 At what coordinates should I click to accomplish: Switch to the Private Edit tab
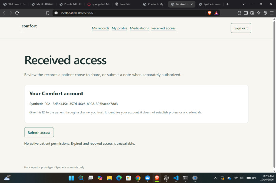click(71, 4)
